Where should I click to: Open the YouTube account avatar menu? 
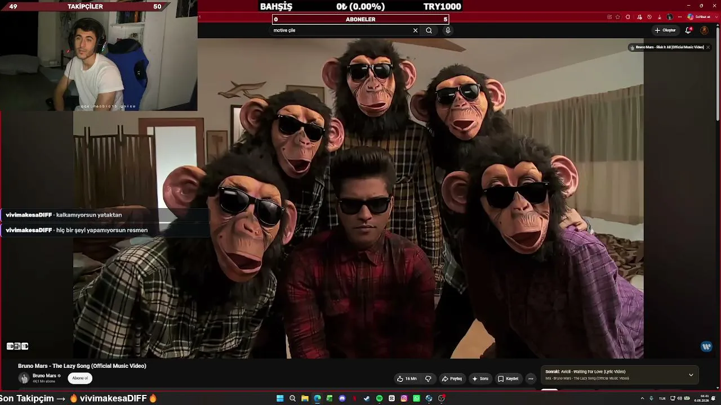[x=704, y=30]
